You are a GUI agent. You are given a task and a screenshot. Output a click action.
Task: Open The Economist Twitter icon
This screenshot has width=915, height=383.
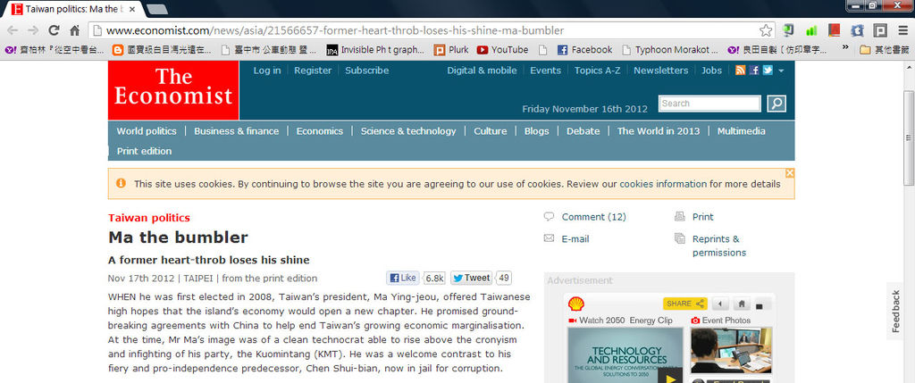pyautogui.click(x=768, y=71)
